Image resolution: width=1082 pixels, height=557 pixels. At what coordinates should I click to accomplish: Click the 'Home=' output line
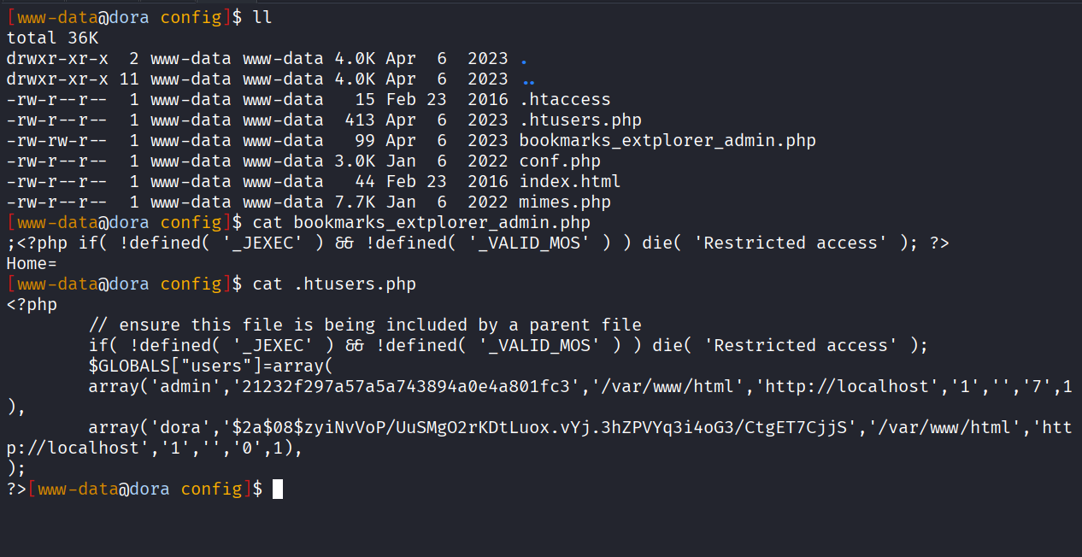click(32, 264)
